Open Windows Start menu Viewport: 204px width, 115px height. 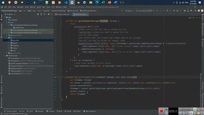[x=3, y=3]
